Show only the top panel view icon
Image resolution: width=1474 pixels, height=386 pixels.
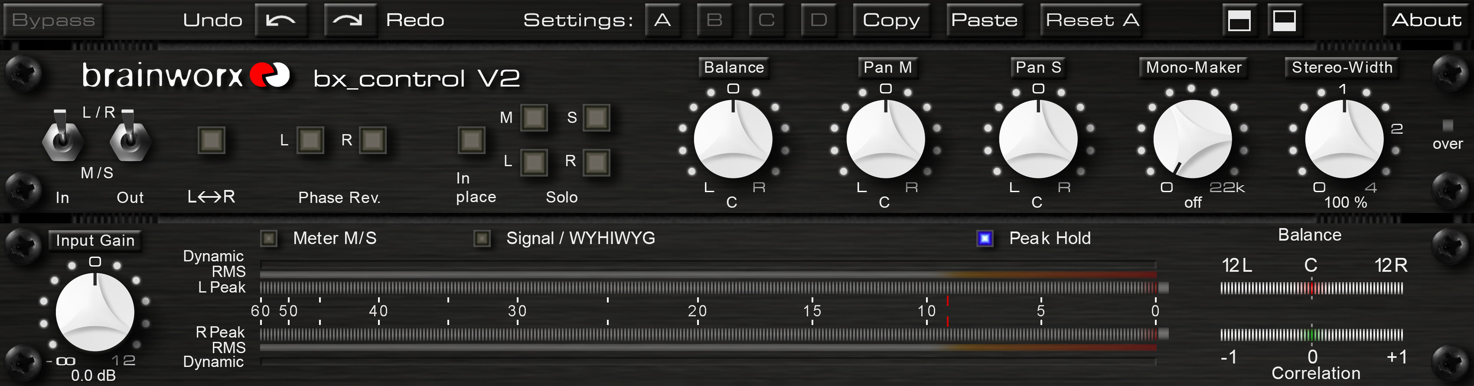coord(1239,21)
